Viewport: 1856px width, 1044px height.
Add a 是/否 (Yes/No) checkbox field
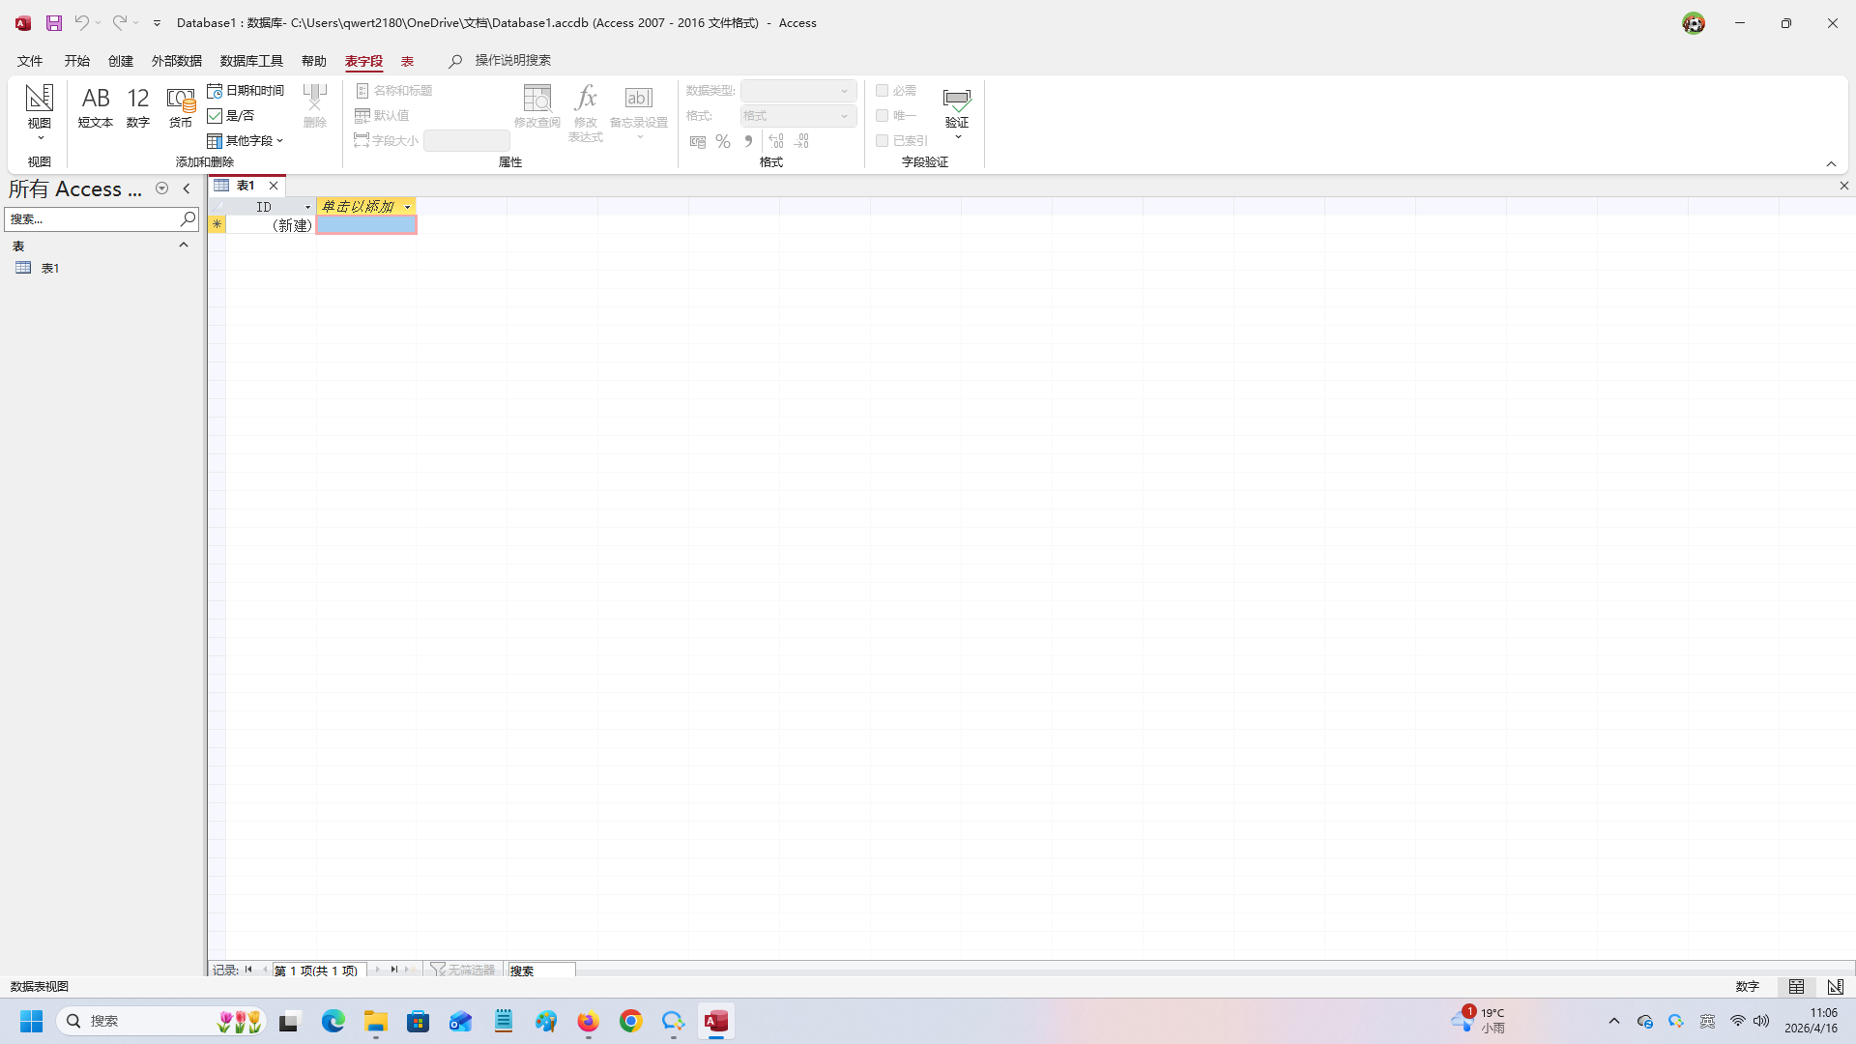[231, 115]
